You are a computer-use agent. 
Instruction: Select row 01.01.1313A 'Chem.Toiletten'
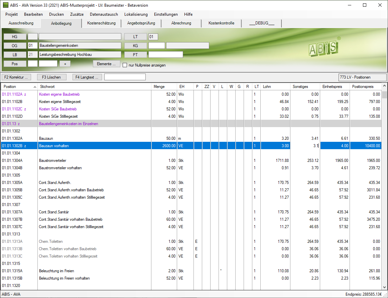pyautogui.click(x=191, y=241)
